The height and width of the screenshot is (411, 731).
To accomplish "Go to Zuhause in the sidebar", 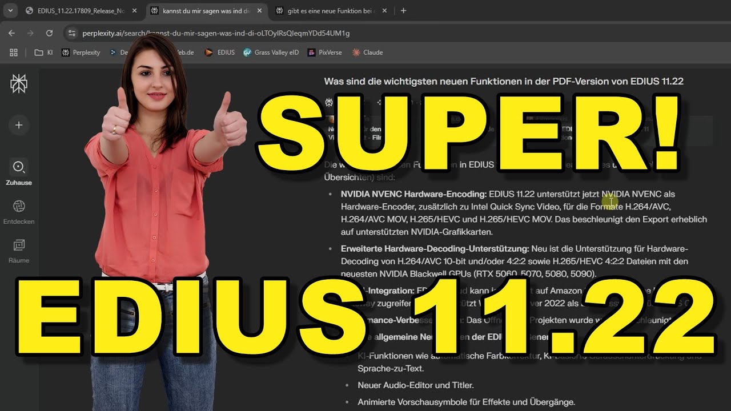I will point(19,172).
